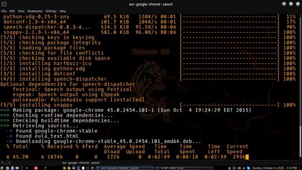The image size is (302, 170).
Task: Click the 'dotconf-1.3-4-x86_64' package name
Action: (34, 22)
